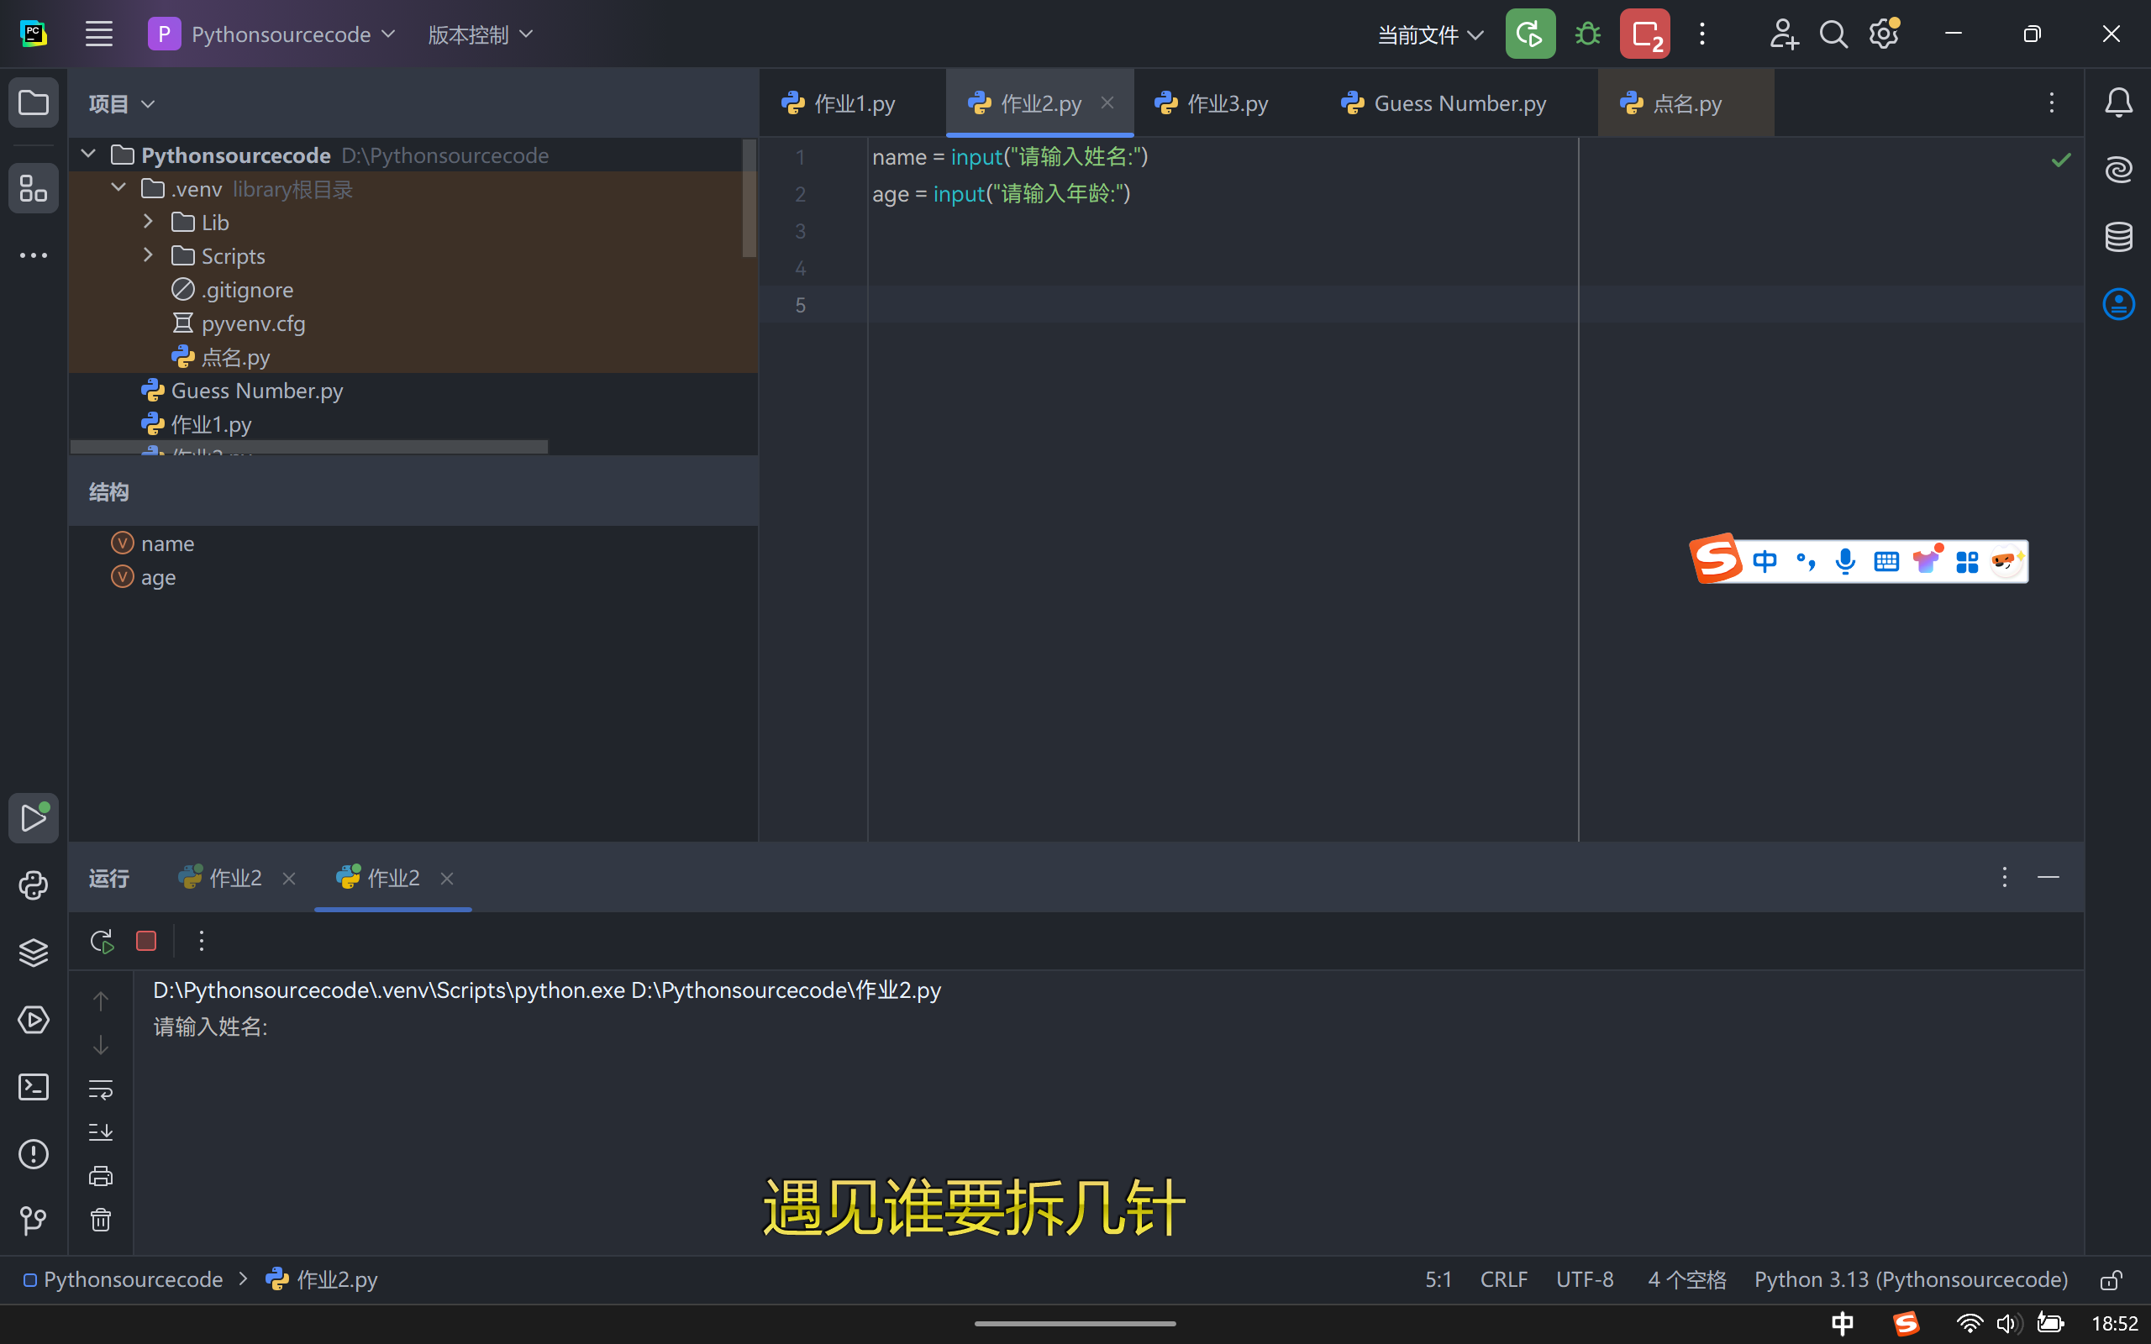The image size is (2151, 1344).
Task: Clear console output with trash icon
Action: (101, 1220)
